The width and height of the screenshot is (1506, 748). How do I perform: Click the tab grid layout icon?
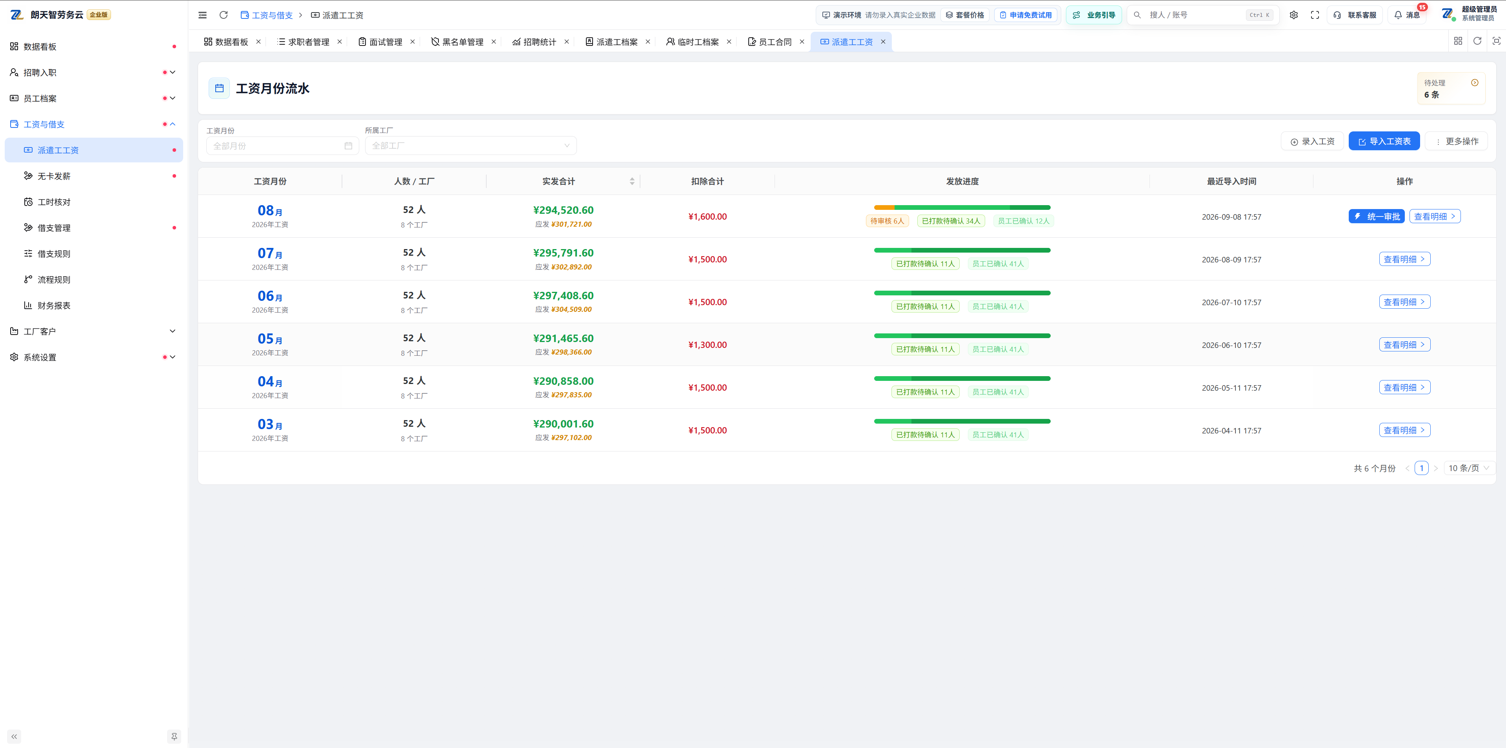1458,41
